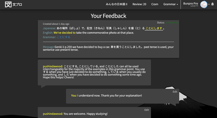The image size is (217, 118).
Task: Click the Japanese: label
Action: point(49,28)
